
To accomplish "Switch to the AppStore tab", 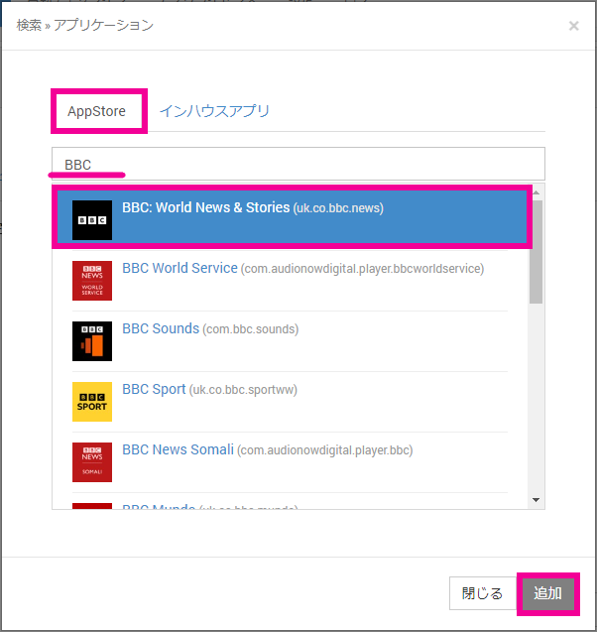I will click(x=96, y=111).
